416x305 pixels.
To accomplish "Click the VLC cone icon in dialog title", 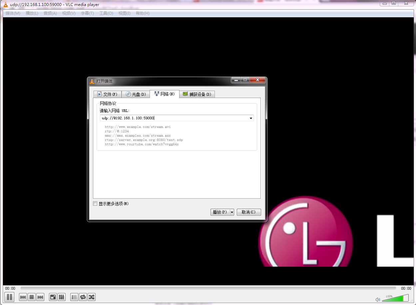I will tap(92, 81).
